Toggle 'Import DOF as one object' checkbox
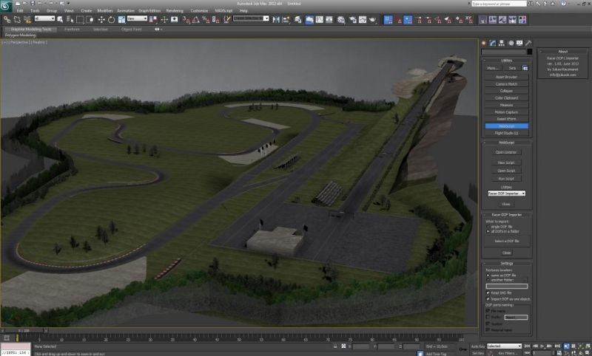592x356 pixels. coord(488,299)
